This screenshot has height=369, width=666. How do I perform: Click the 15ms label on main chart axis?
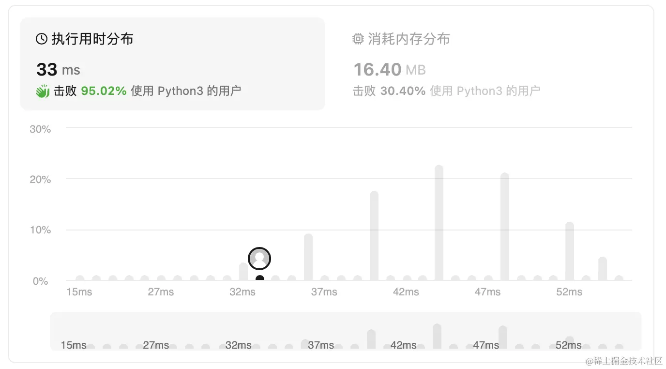point(79,292)
